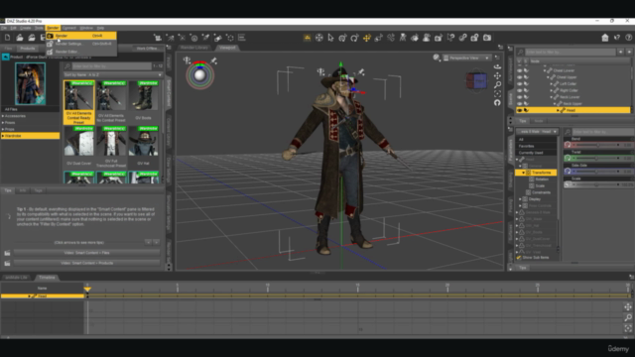Viewport: 635px width, 357px height.
Task: Adjust the Side-Side slider
Action: coord(597,172)
